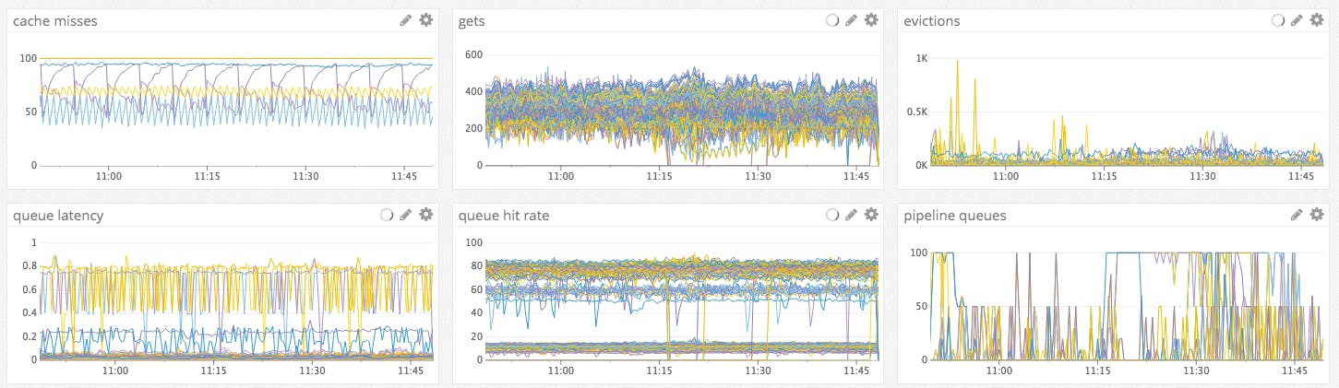Click the pencil icon on gets panel

(852, 20)
